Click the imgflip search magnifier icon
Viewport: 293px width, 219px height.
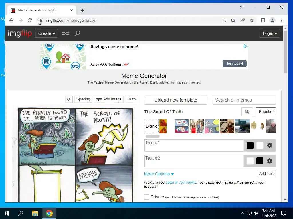click(77, 33)
